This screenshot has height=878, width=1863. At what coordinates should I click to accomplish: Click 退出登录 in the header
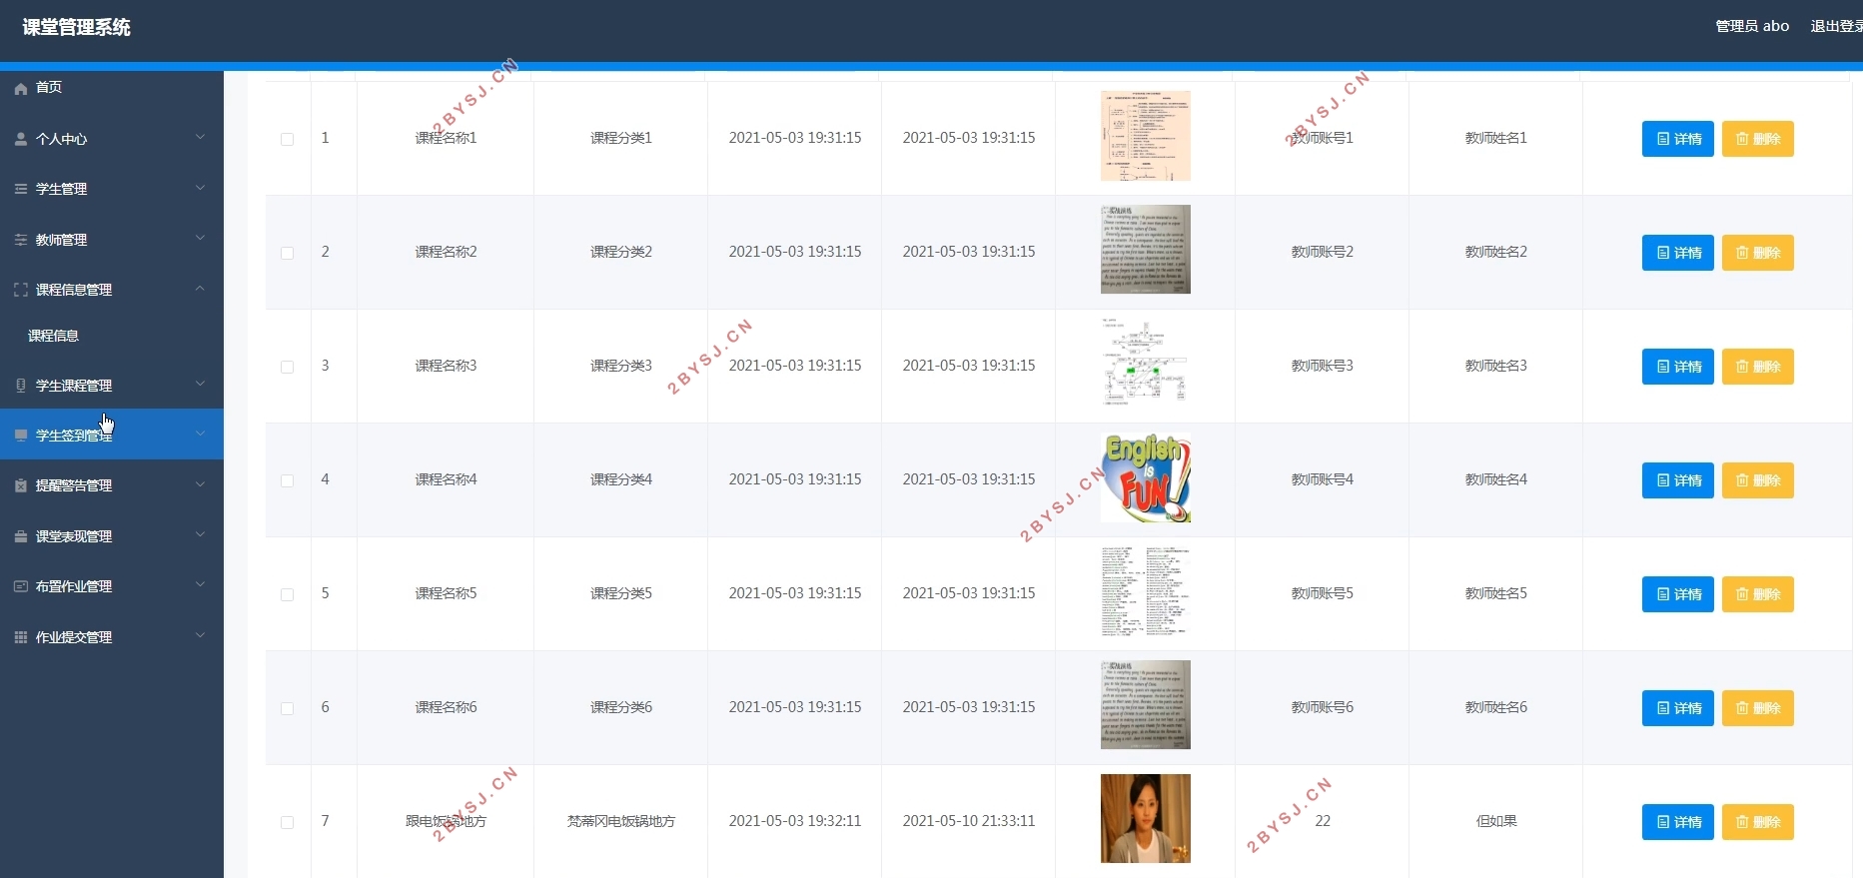pos(1836,26)
